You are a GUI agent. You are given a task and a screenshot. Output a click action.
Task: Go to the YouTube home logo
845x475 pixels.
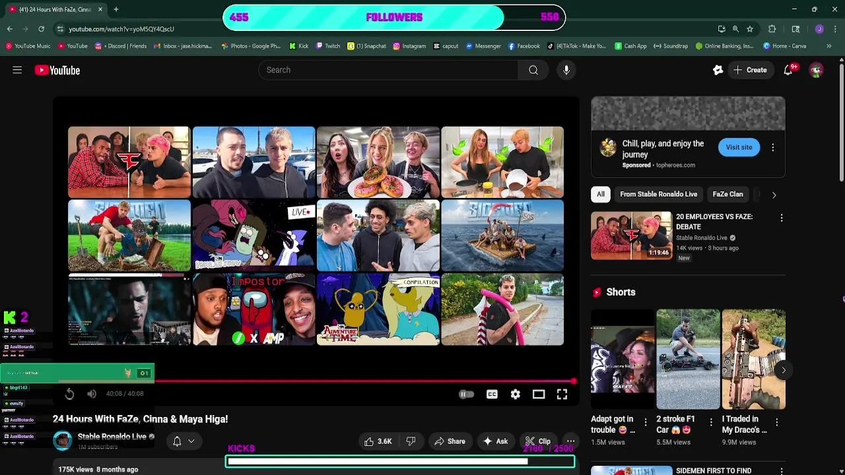point(57,70)
